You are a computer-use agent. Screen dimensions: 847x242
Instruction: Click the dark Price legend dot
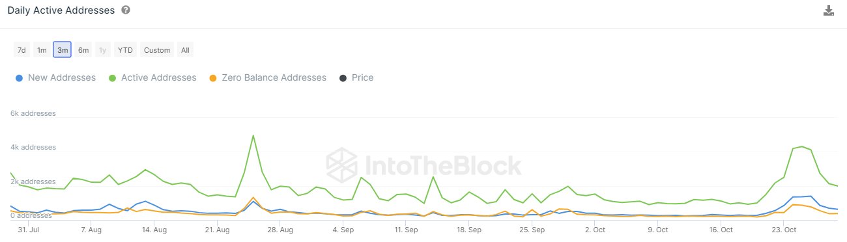pyautogui.click(x=343, y=78)
